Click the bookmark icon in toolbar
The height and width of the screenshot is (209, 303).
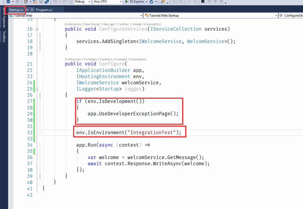(x=203, y=2)
